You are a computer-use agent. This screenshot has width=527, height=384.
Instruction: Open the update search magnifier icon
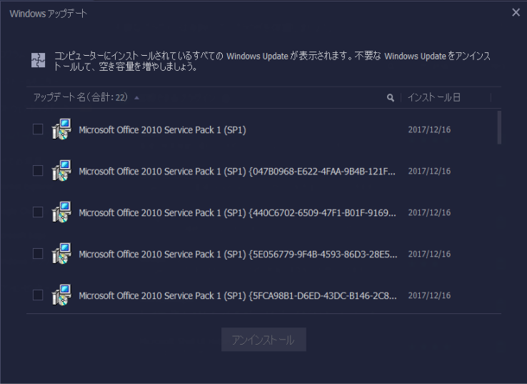point(390,98)
